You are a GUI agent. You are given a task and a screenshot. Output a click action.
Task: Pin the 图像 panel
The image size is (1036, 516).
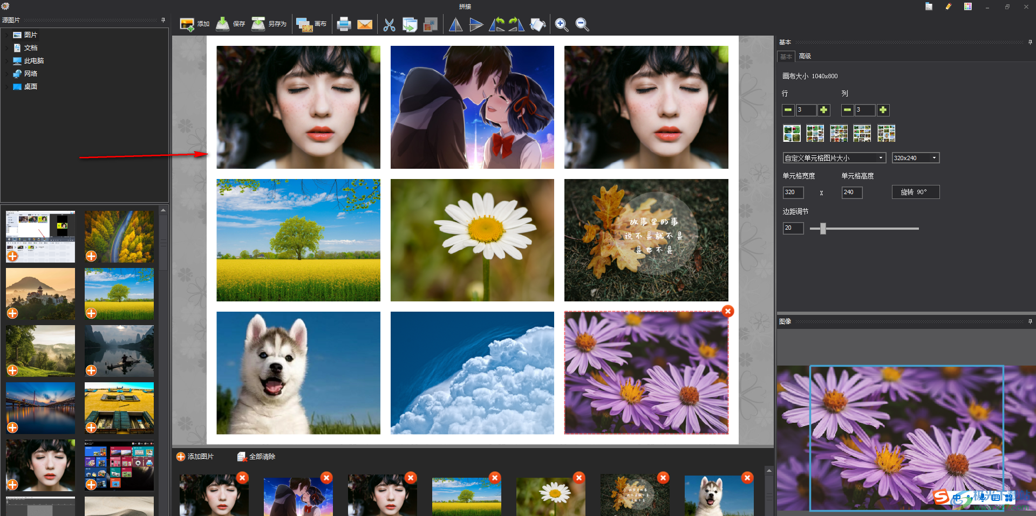click(x=1030, y=321)
